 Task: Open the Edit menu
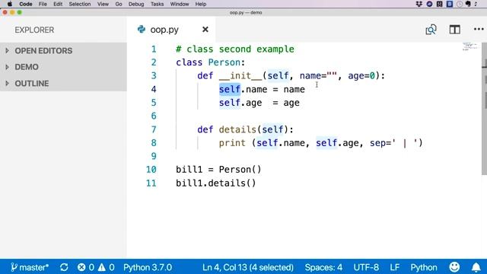[58, 4]
